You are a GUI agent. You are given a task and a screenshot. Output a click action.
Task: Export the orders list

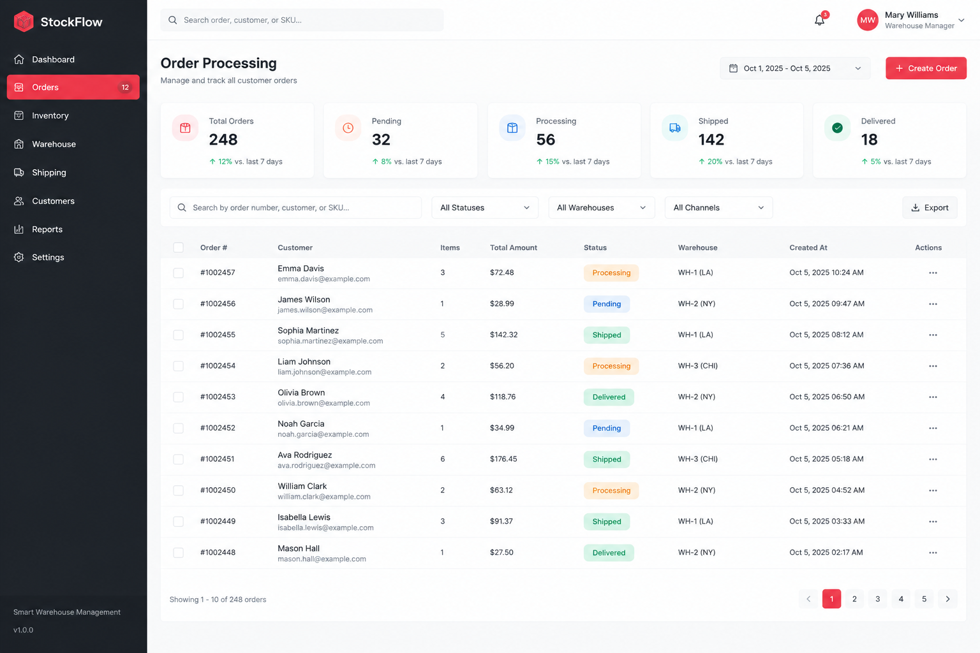point(930,208)
